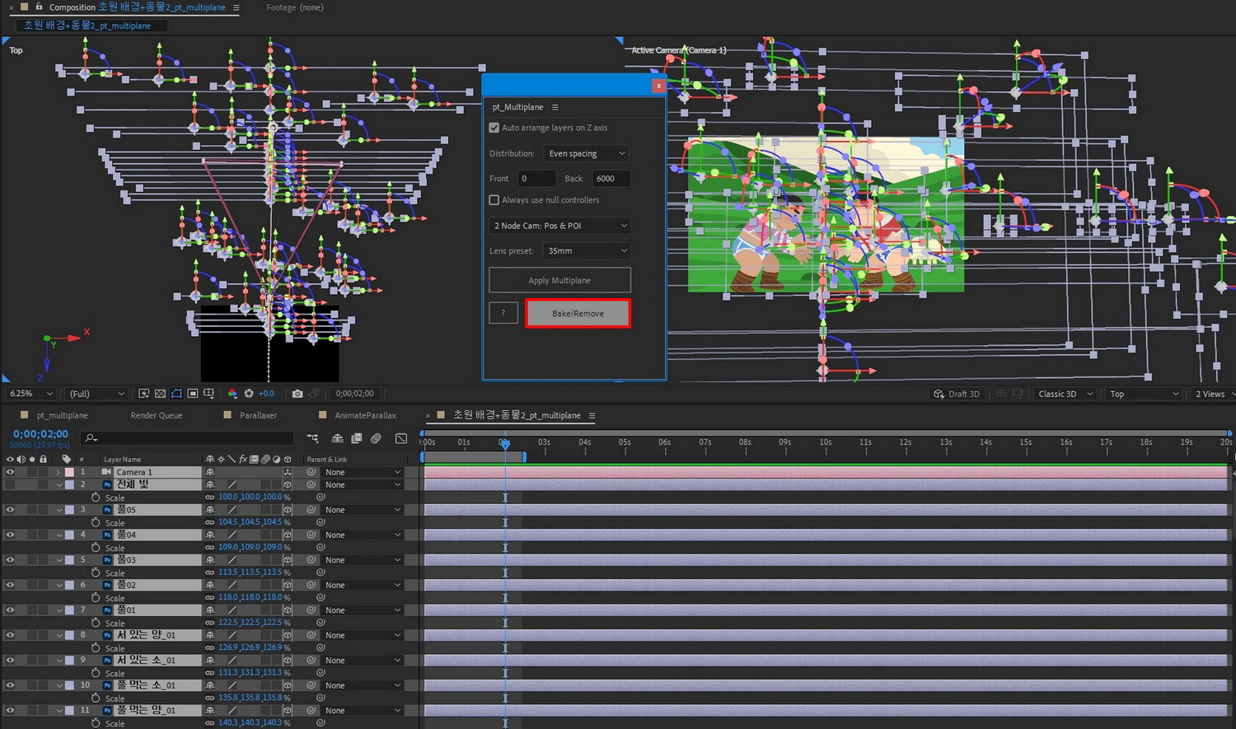Viewport: 1236px width, 729px height.
Task: Click the Bake/Remove button
Action: 578,314
